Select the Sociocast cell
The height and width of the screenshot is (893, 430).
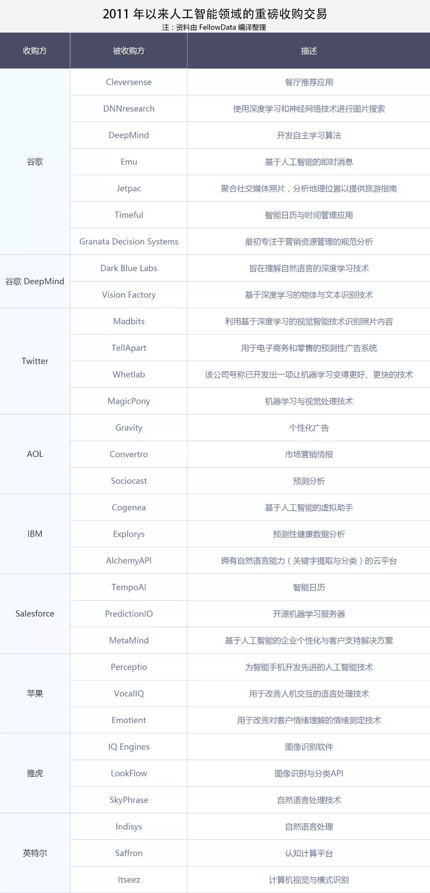point(129,481)
